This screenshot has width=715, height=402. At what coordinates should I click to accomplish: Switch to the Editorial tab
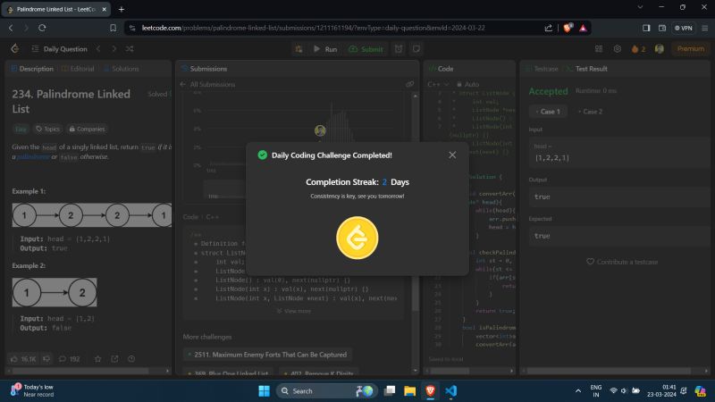tap(78, 69)
